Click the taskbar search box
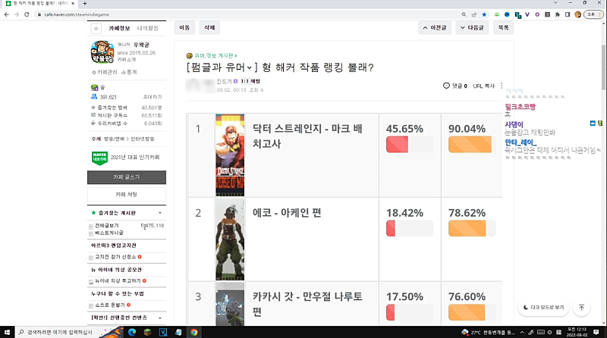This screenshot has height=338, width=607. [x=58, y=332]
